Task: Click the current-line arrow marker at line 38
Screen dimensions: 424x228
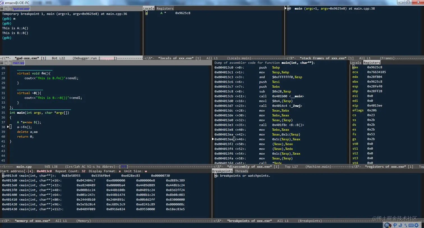Action: [x=8, y=127]
